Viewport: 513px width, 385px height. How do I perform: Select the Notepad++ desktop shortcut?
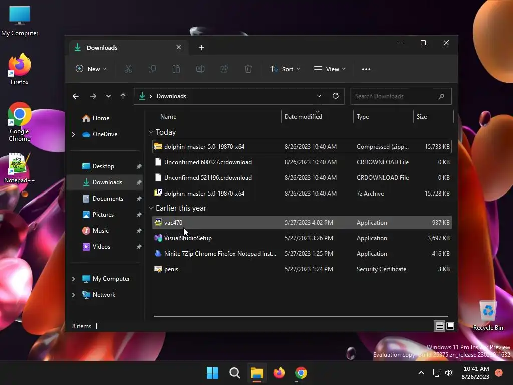[20, 168]
